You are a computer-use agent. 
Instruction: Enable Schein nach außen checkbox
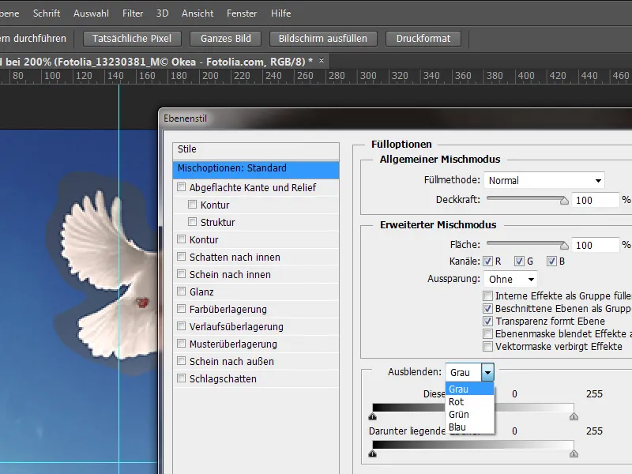tap(182, 361)
